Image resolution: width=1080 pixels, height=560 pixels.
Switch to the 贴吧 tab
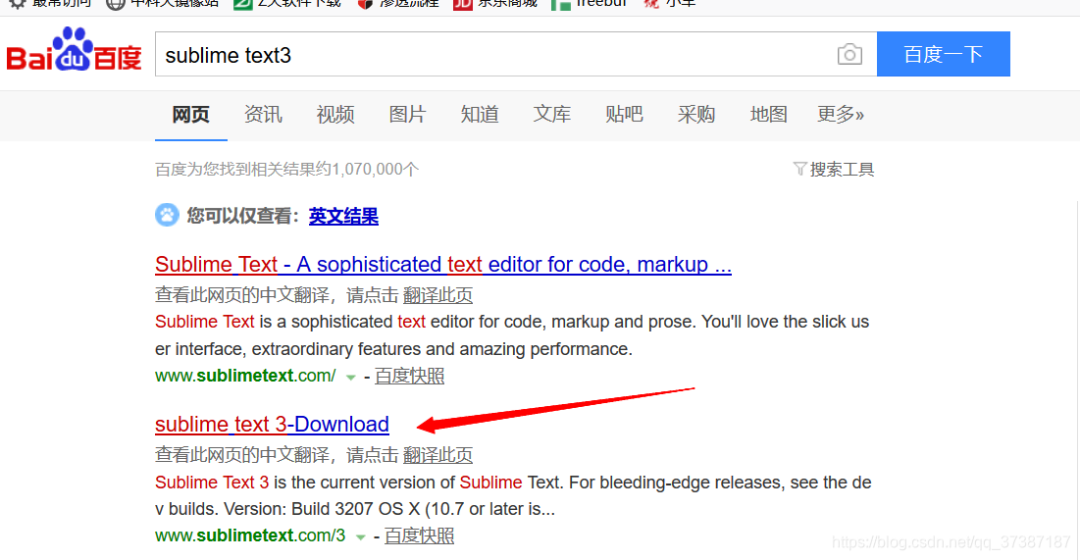click(625, 114)
